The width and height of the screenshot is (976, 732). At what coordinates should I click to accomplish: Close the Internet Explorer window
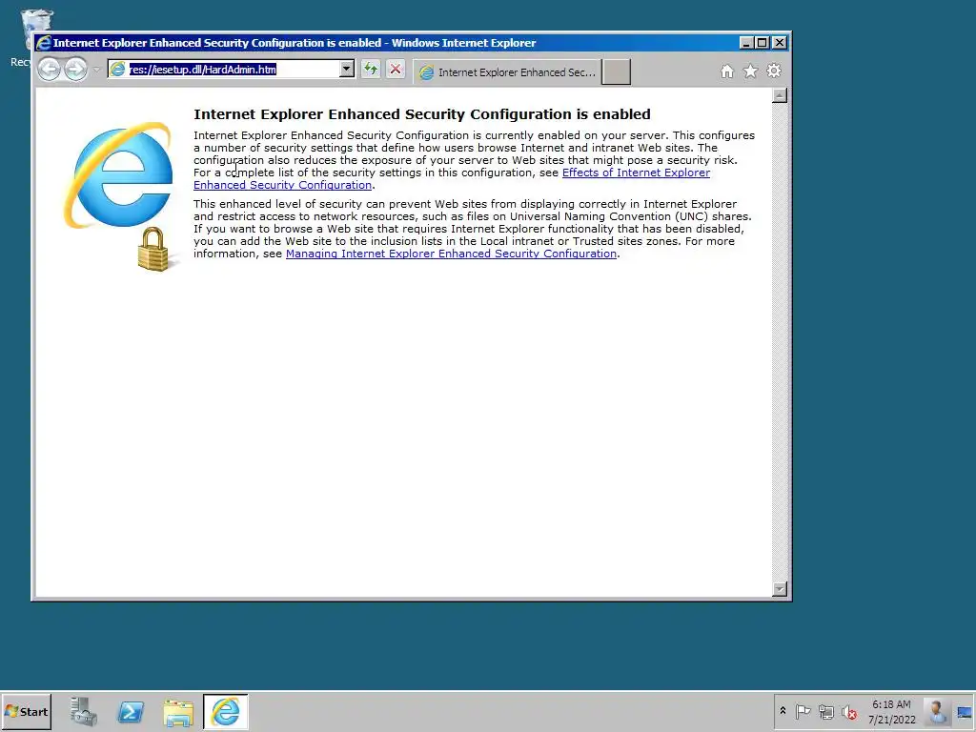coord(780,43)
